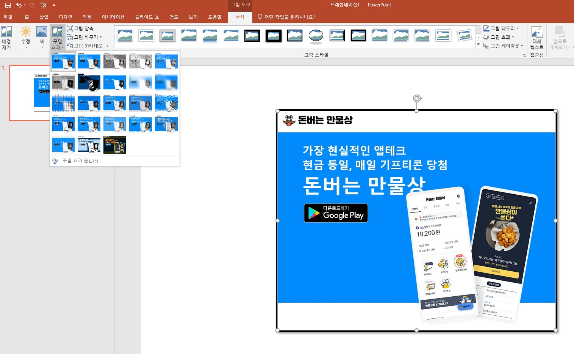Apply the gray chalk sketch artistic effect
Viewport: 574px width, 354px height.
pyautogui.click(x=63, y=82)
